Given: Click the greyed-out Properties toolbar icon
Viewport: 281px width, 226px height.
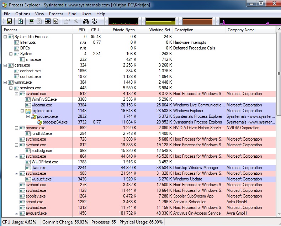Looking at the screenshot, I should (67, 21).
